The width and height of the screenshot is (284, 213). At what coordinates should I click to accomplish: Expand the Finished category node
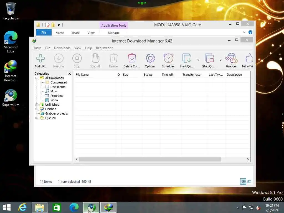tap(37, 109)
